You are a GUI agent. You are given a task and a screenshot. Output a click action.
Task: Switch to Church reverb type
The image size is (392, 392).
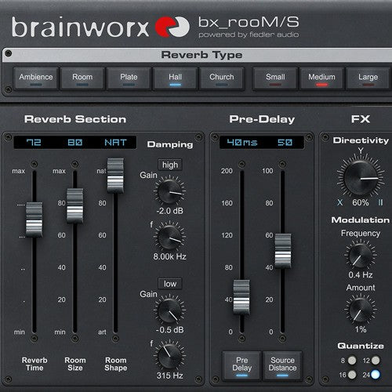[222, 78]
